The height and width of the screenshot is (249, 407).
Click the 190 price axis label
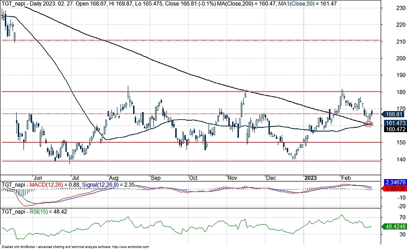pyautogui.click(x=401, y=75)
